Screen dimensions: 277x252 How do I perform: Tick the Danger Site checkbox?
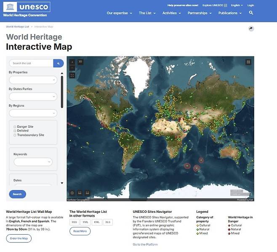15,127
